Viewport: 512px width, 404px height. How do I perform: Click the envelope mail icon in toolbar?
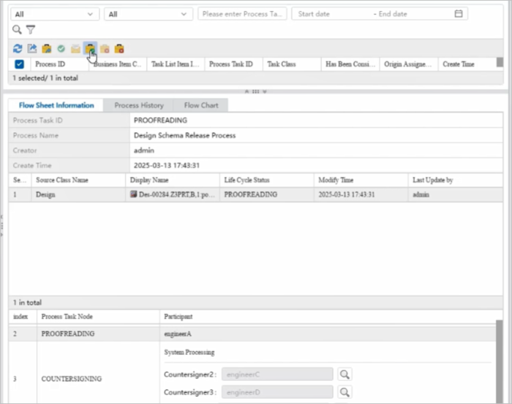click(x=75, y=49)
